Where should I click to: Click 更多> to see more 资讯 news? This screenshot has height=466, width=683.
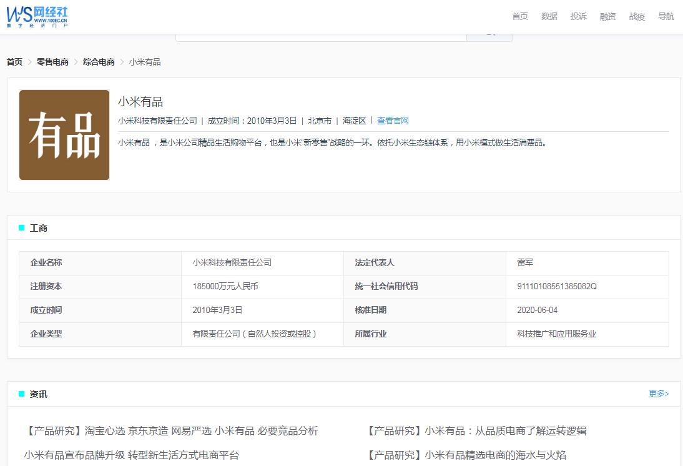(x=658, y=394)
